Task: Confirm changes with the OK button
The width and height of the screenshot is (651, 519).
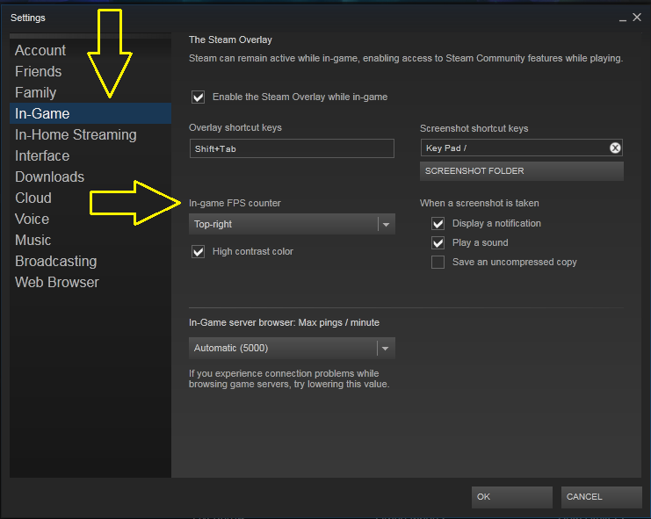Action: coord(511,497)
